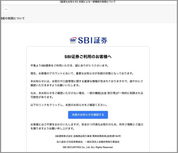Click the heading SBI証券ご利用のお客様へ
The height and width of the screenshot is (153, 178).
coord(88,57)
